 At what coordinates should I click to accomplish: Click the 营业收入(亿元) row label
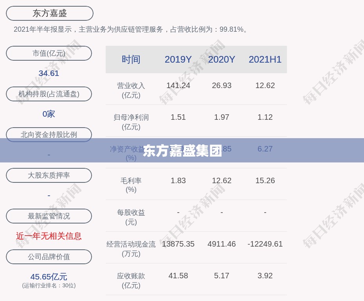[131, 90]
